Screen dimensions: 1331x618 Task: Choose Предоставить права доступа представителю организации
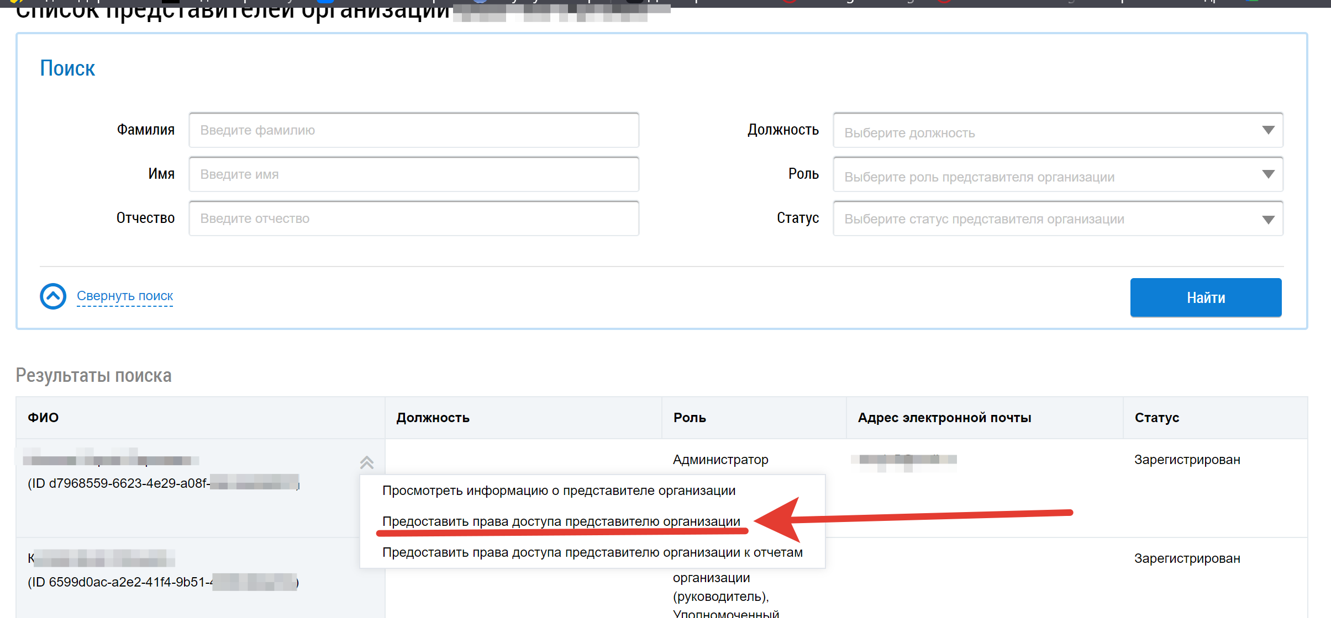tap(561, 521)
